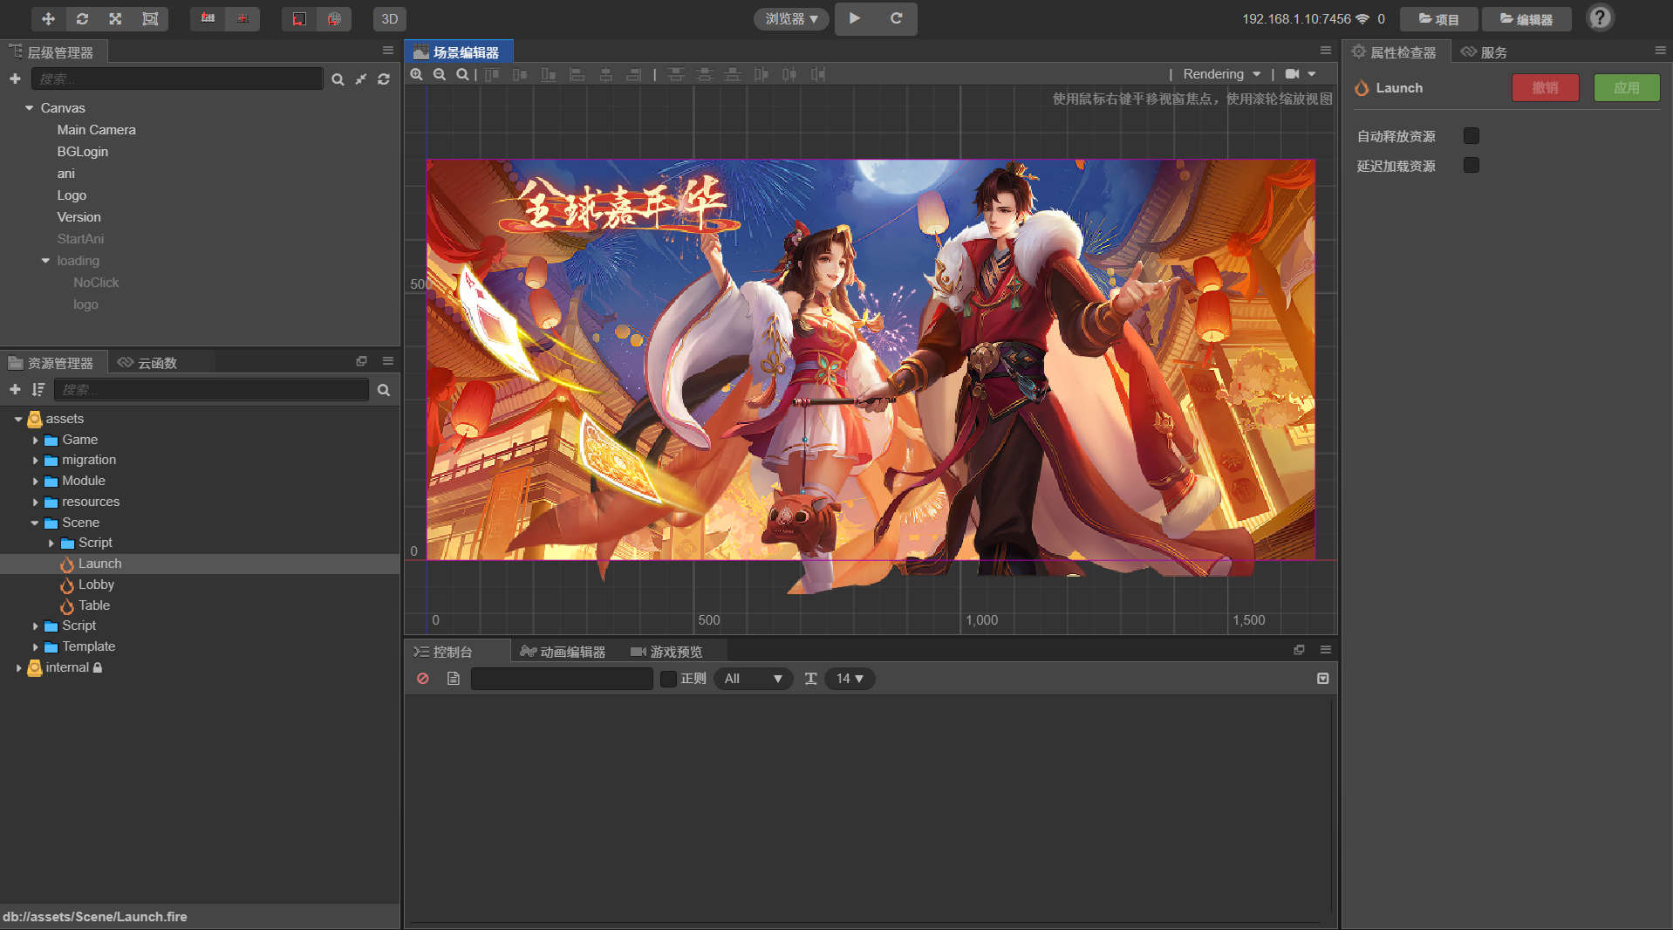The image size is (1673, 930).
Task: Select the NoClick node
Action: [x=96, y=283]
